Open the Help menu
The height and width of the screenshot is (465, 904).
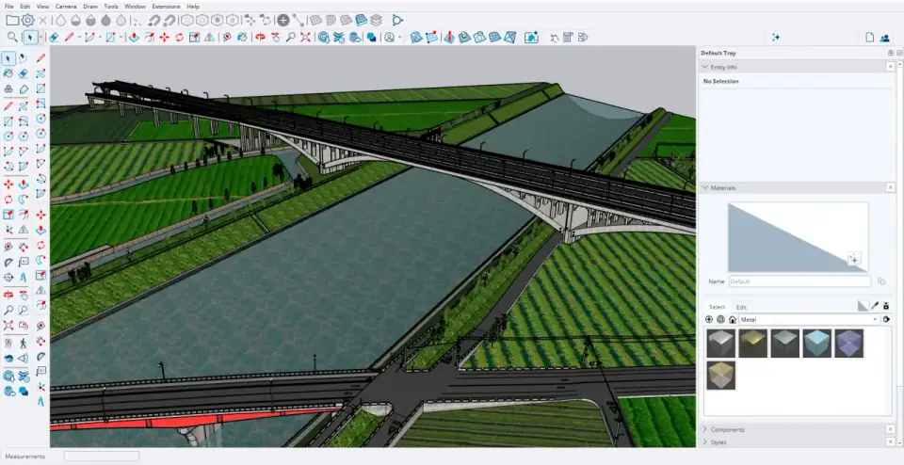tap(193, 7)
